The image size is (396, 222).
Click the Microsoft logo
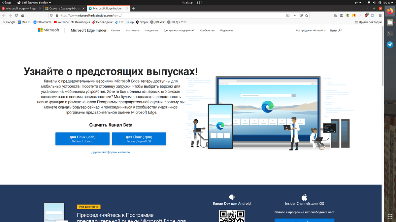(49, 30)
